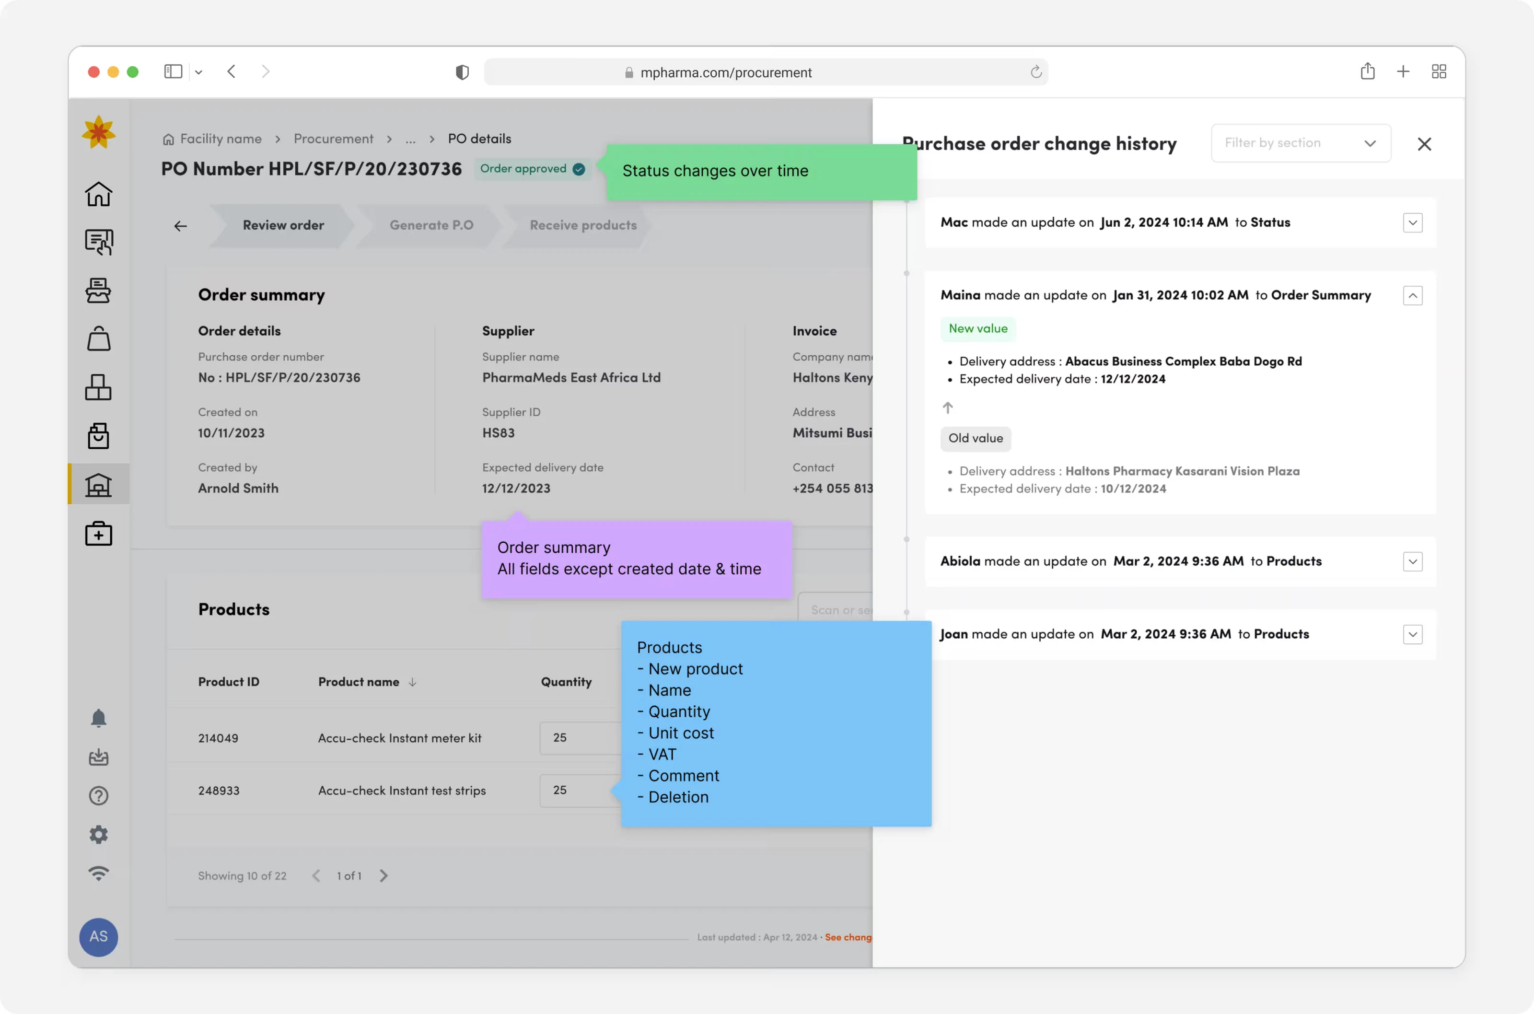The image size is (1534, 1014).
Task: Open the Filter by section dropdown
Action: (1301, 143)
